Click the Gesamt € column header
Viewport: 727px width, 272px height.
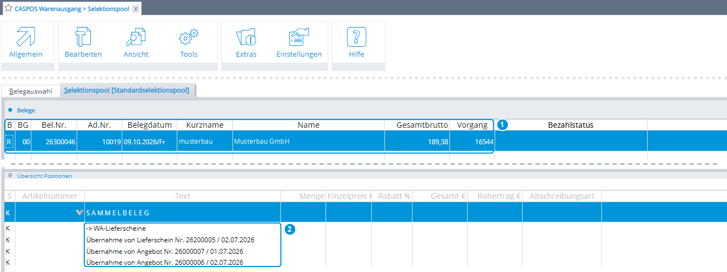click(x=440, y=195)
